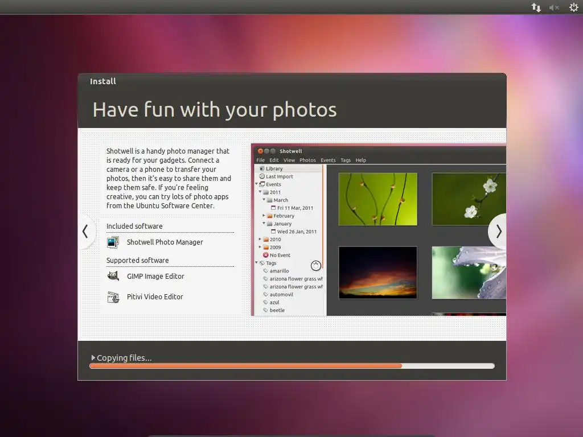Advance to the next slide arrow
Viewport: 583px width, 437px height.
coord(499,232)
